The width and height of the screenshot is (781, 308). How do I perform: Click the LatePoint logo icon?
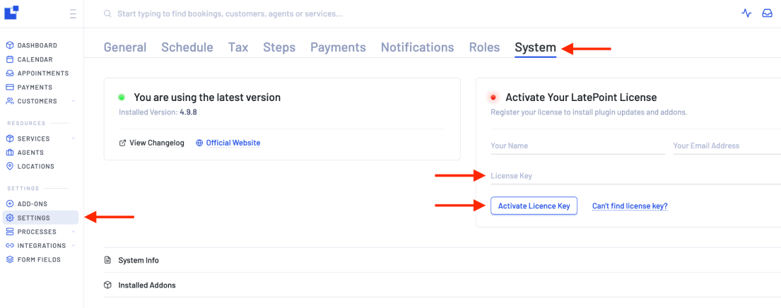[x=11, y=13]
